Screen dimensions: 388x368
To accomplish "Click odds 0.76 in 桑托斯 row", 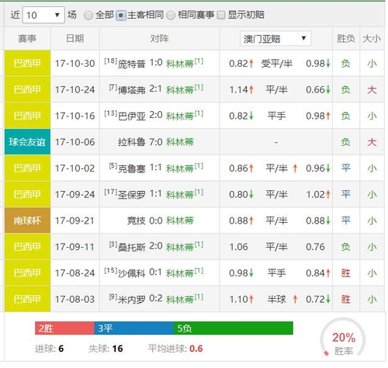I will [x=315, y=247].
